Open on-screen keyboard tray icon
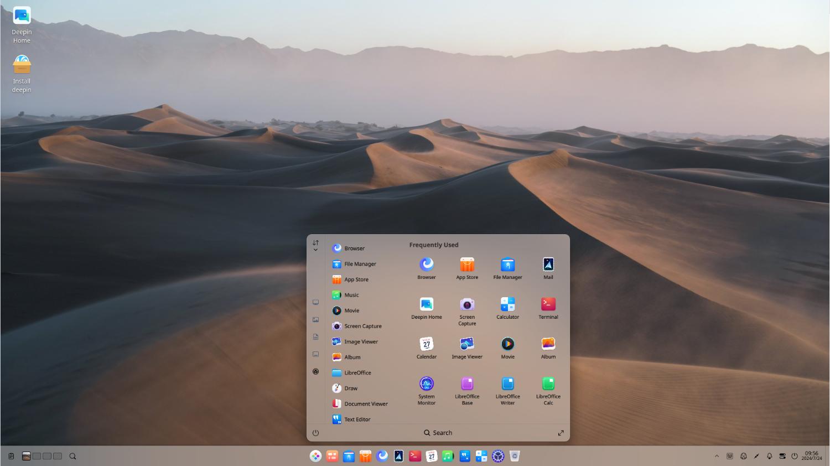 (730, 456)
